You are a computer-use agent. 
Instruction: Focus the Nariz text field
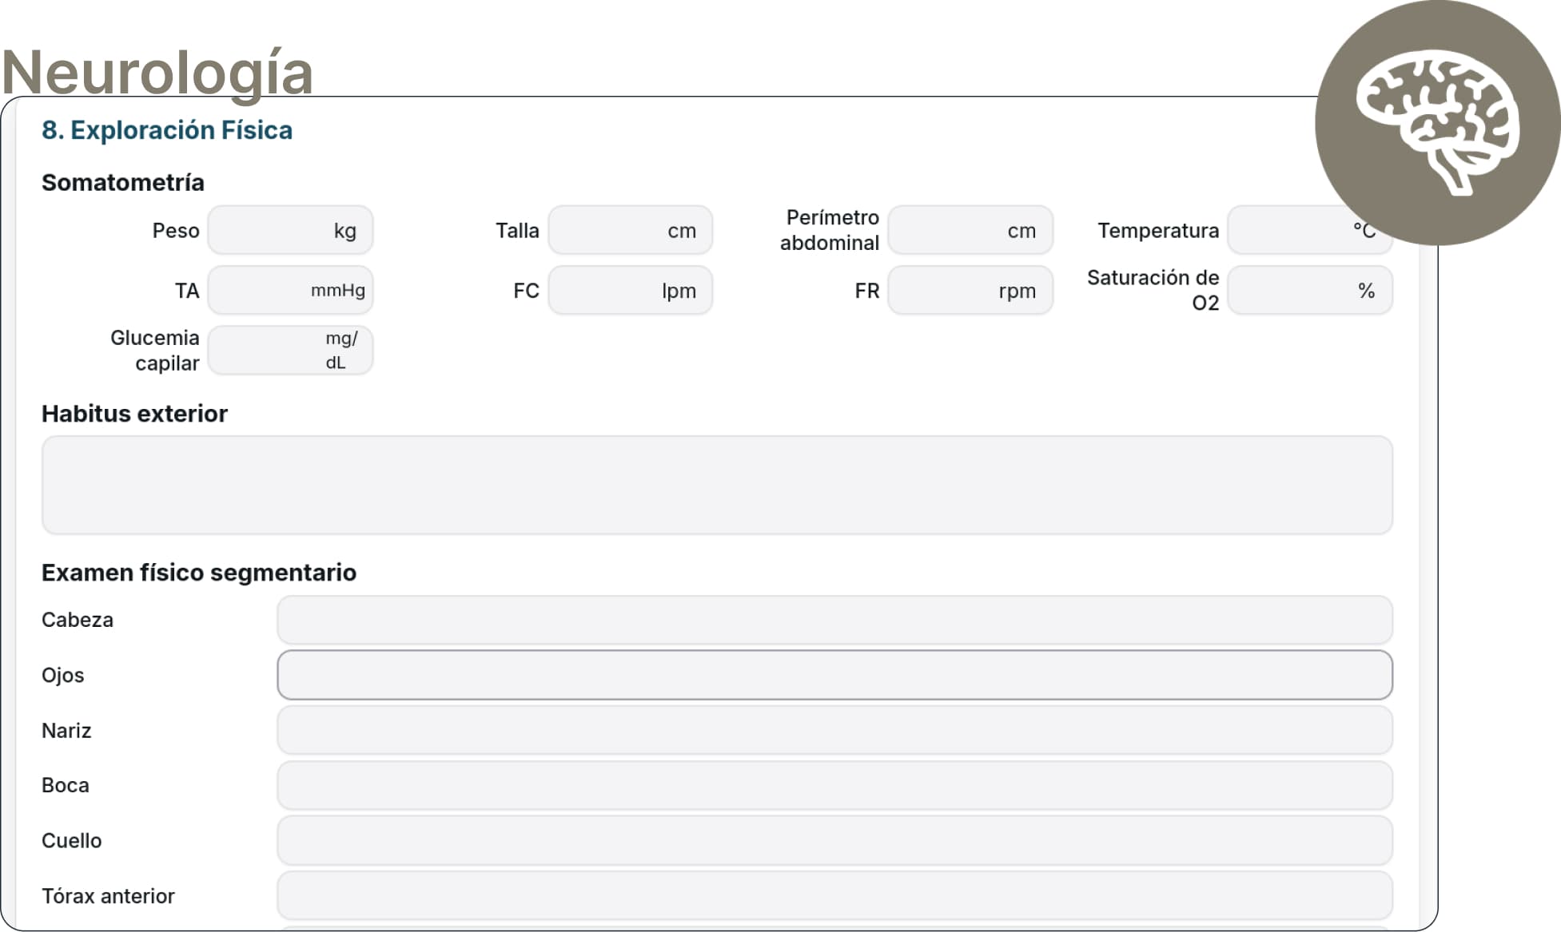click(x=834, y=730)
